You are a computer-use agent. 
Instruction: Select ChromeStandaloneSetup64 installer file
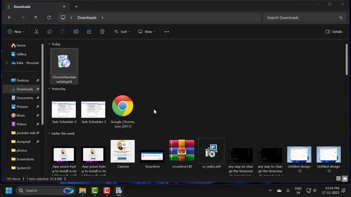pos(64,66)
